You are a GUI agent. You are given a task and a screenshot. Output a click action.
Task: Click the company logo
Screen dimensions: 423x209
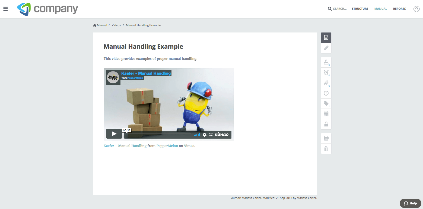tap(47, 9)
